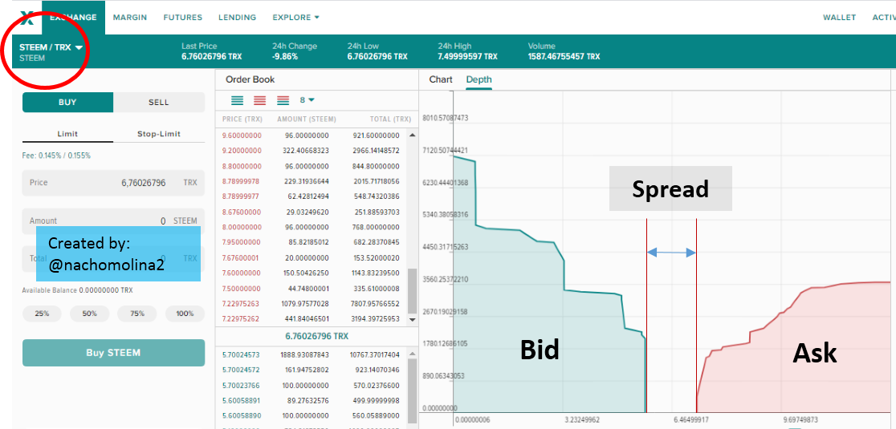896x429 pixels.
Task: Select the 5.60058891 buy order price
Action: 241,401
